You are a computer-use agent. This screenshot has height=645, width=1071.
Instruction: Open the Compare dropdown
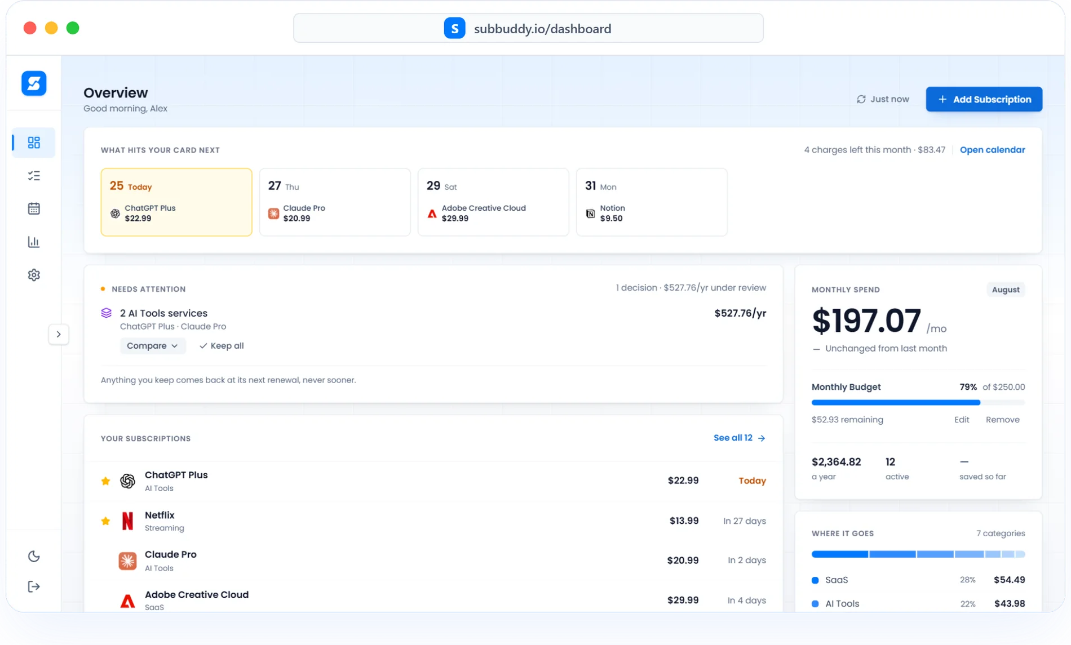point(152,346)
